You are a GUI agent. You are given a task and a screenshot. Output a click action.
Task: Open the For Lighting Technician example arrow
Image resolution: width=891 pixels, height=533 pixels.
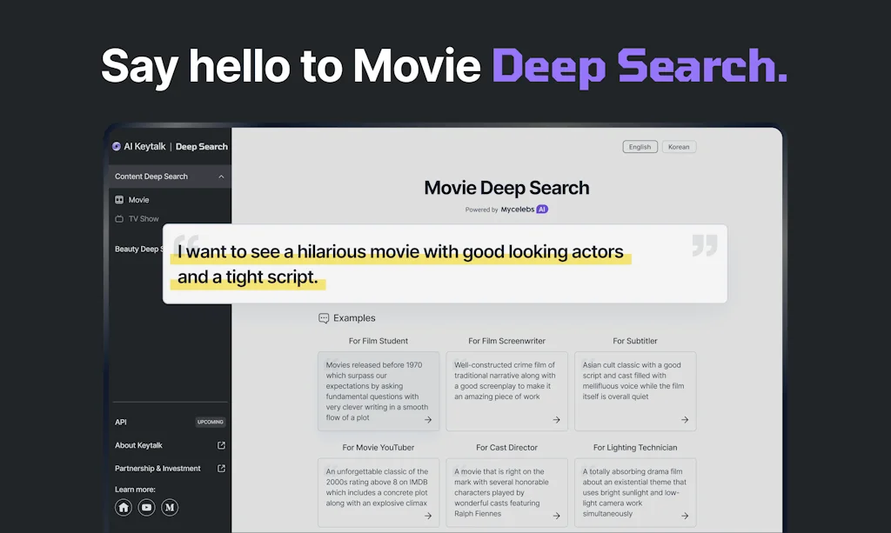685,516
